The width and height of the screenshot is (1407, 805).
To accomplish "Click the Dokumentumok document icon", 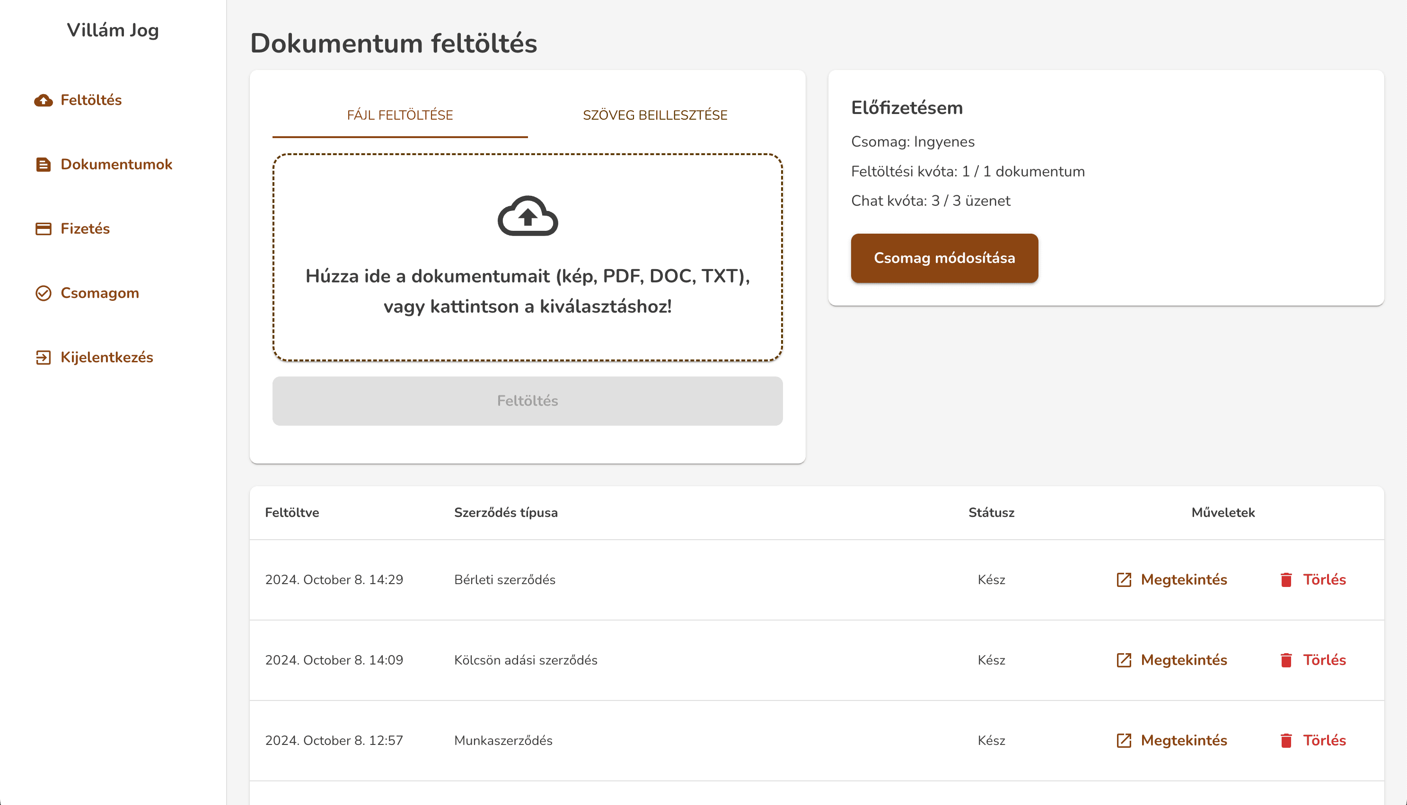I will coord(43,165).
